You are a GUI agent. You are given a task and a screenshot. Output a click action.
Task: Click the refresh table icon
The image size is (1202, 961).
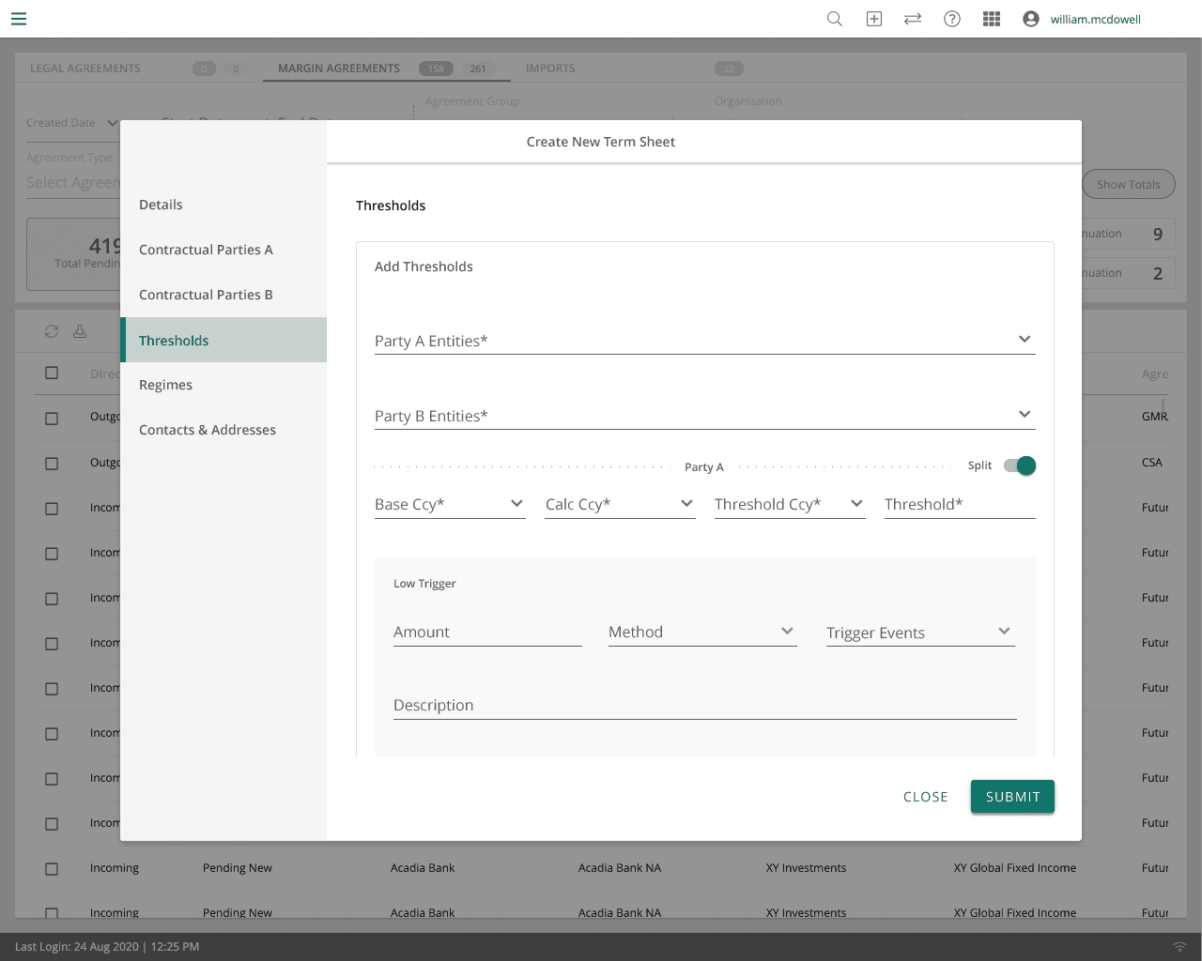point(52,331)
